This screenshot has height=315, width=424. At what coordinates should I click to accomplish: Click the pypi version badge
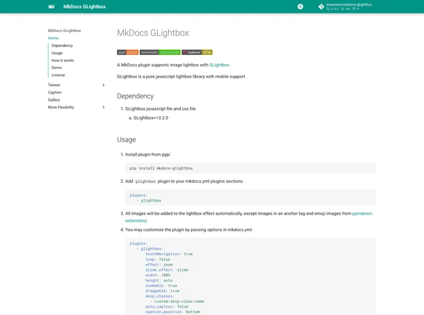(x=128, y=52)
